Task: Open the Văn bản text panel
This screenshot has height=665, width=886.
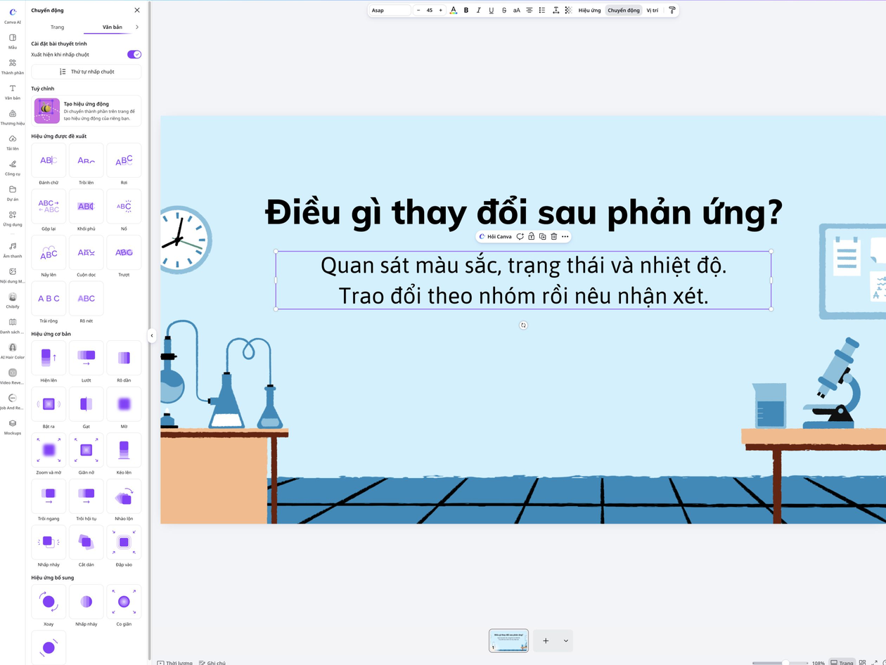Action: (x=13, y=91)
